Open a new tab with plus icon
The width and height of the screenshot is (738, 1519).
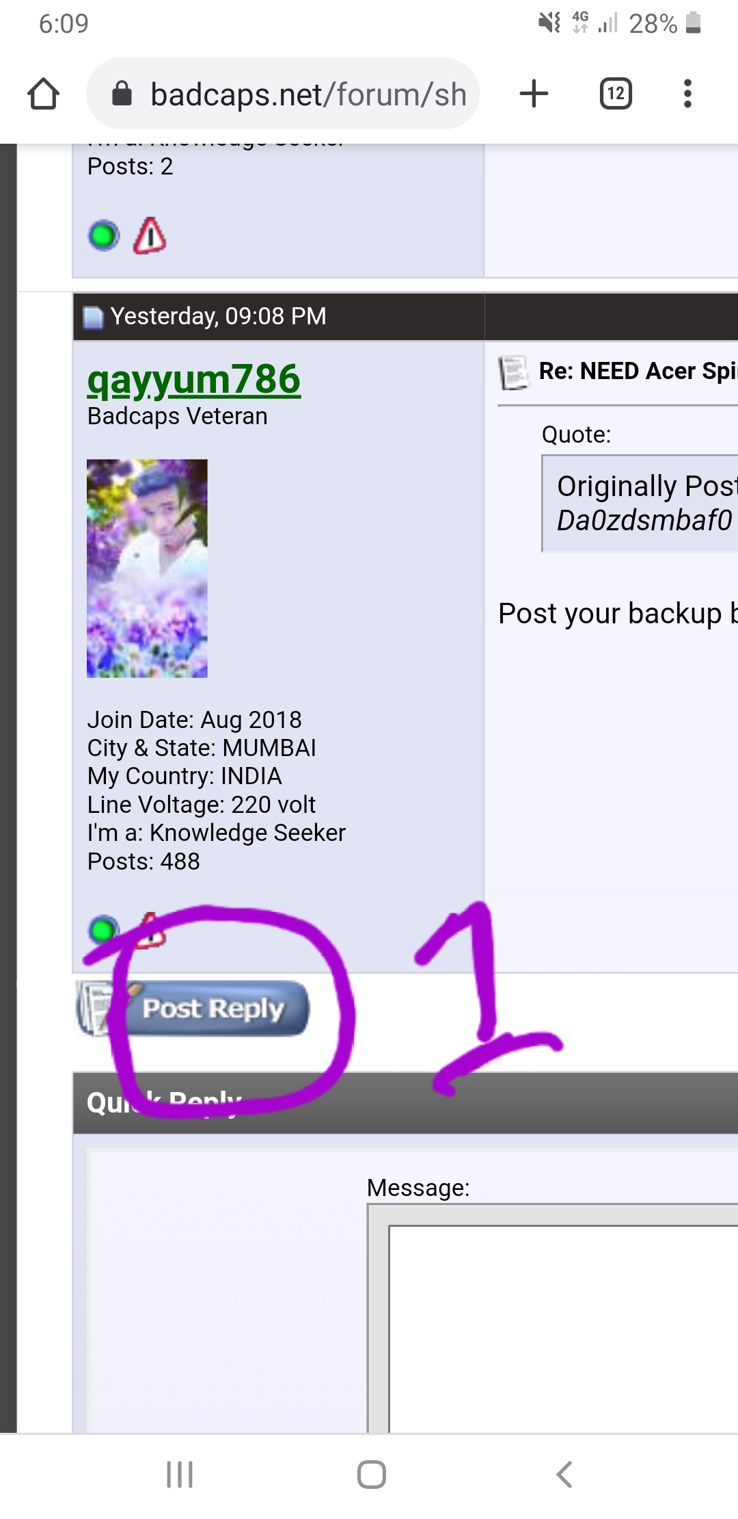pos(534,94)
